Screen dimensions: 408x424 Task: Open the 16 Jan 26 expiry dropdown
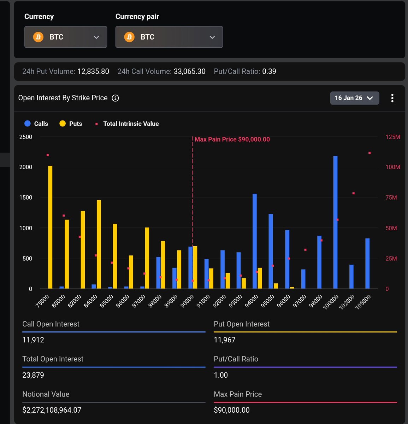coord(354,98)
